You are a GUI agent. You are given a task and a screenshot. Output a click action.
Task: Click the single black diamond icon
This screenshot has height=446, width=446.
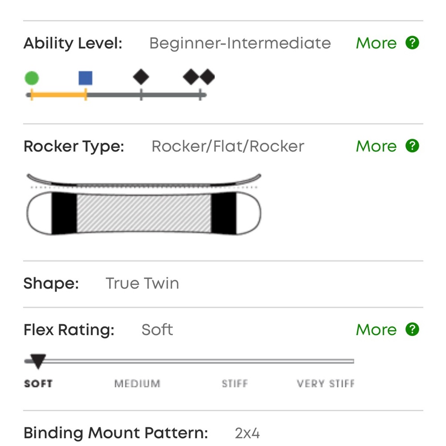(141, 77)
